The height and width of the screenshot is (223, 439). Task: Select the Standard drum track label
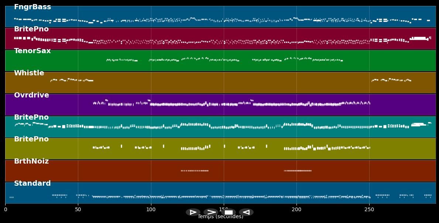pyautogui.click(x=32, y=183)
